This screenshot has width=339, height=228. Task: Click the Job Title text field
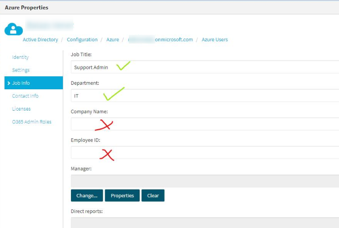click(x=205, y=67)
